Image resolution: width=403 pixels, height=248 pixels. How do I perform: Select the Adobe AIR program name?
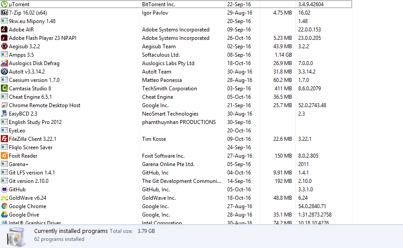(x=21, y=30)
